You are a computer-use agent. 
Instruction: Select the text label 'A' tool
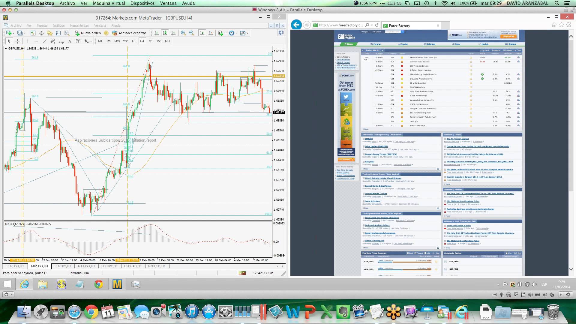point(70,41)
